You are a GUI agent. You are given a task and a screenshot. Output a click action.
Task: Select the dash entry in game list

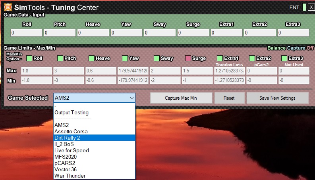[x=94, y=106]
